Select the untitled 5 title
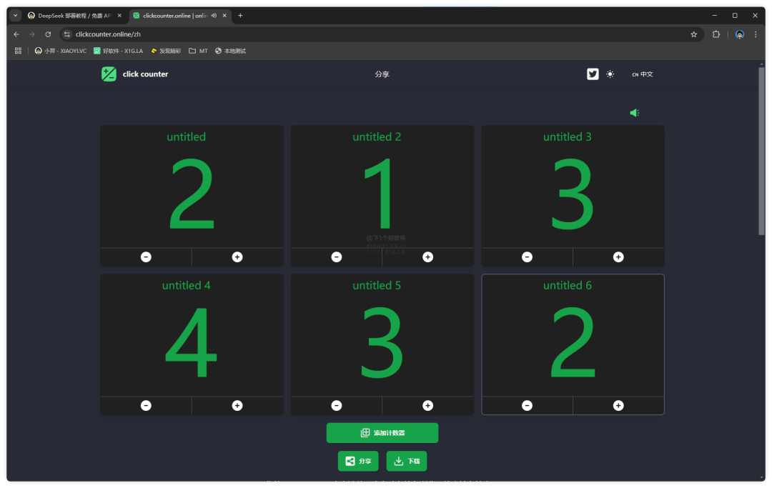 pyautogui.click(x=377, y=285)
